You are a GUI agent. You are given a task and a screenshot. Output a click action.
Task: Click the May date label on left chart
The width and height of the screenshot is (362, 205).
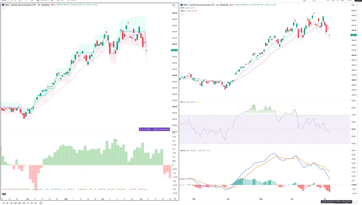click(x=66, y=199)
